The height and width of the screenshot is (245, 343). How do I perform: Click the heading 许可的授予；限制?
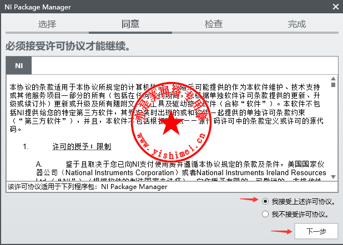(x=82, y=146)
